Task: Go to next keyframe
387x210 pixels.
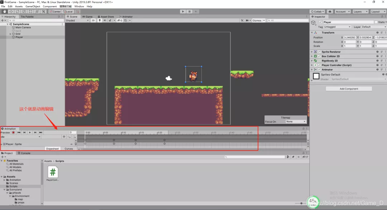Action: pos(35,133)
